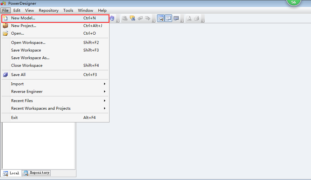Click the find objects binoculars icon
Screen dimensions: 311x180
[132, 18]
